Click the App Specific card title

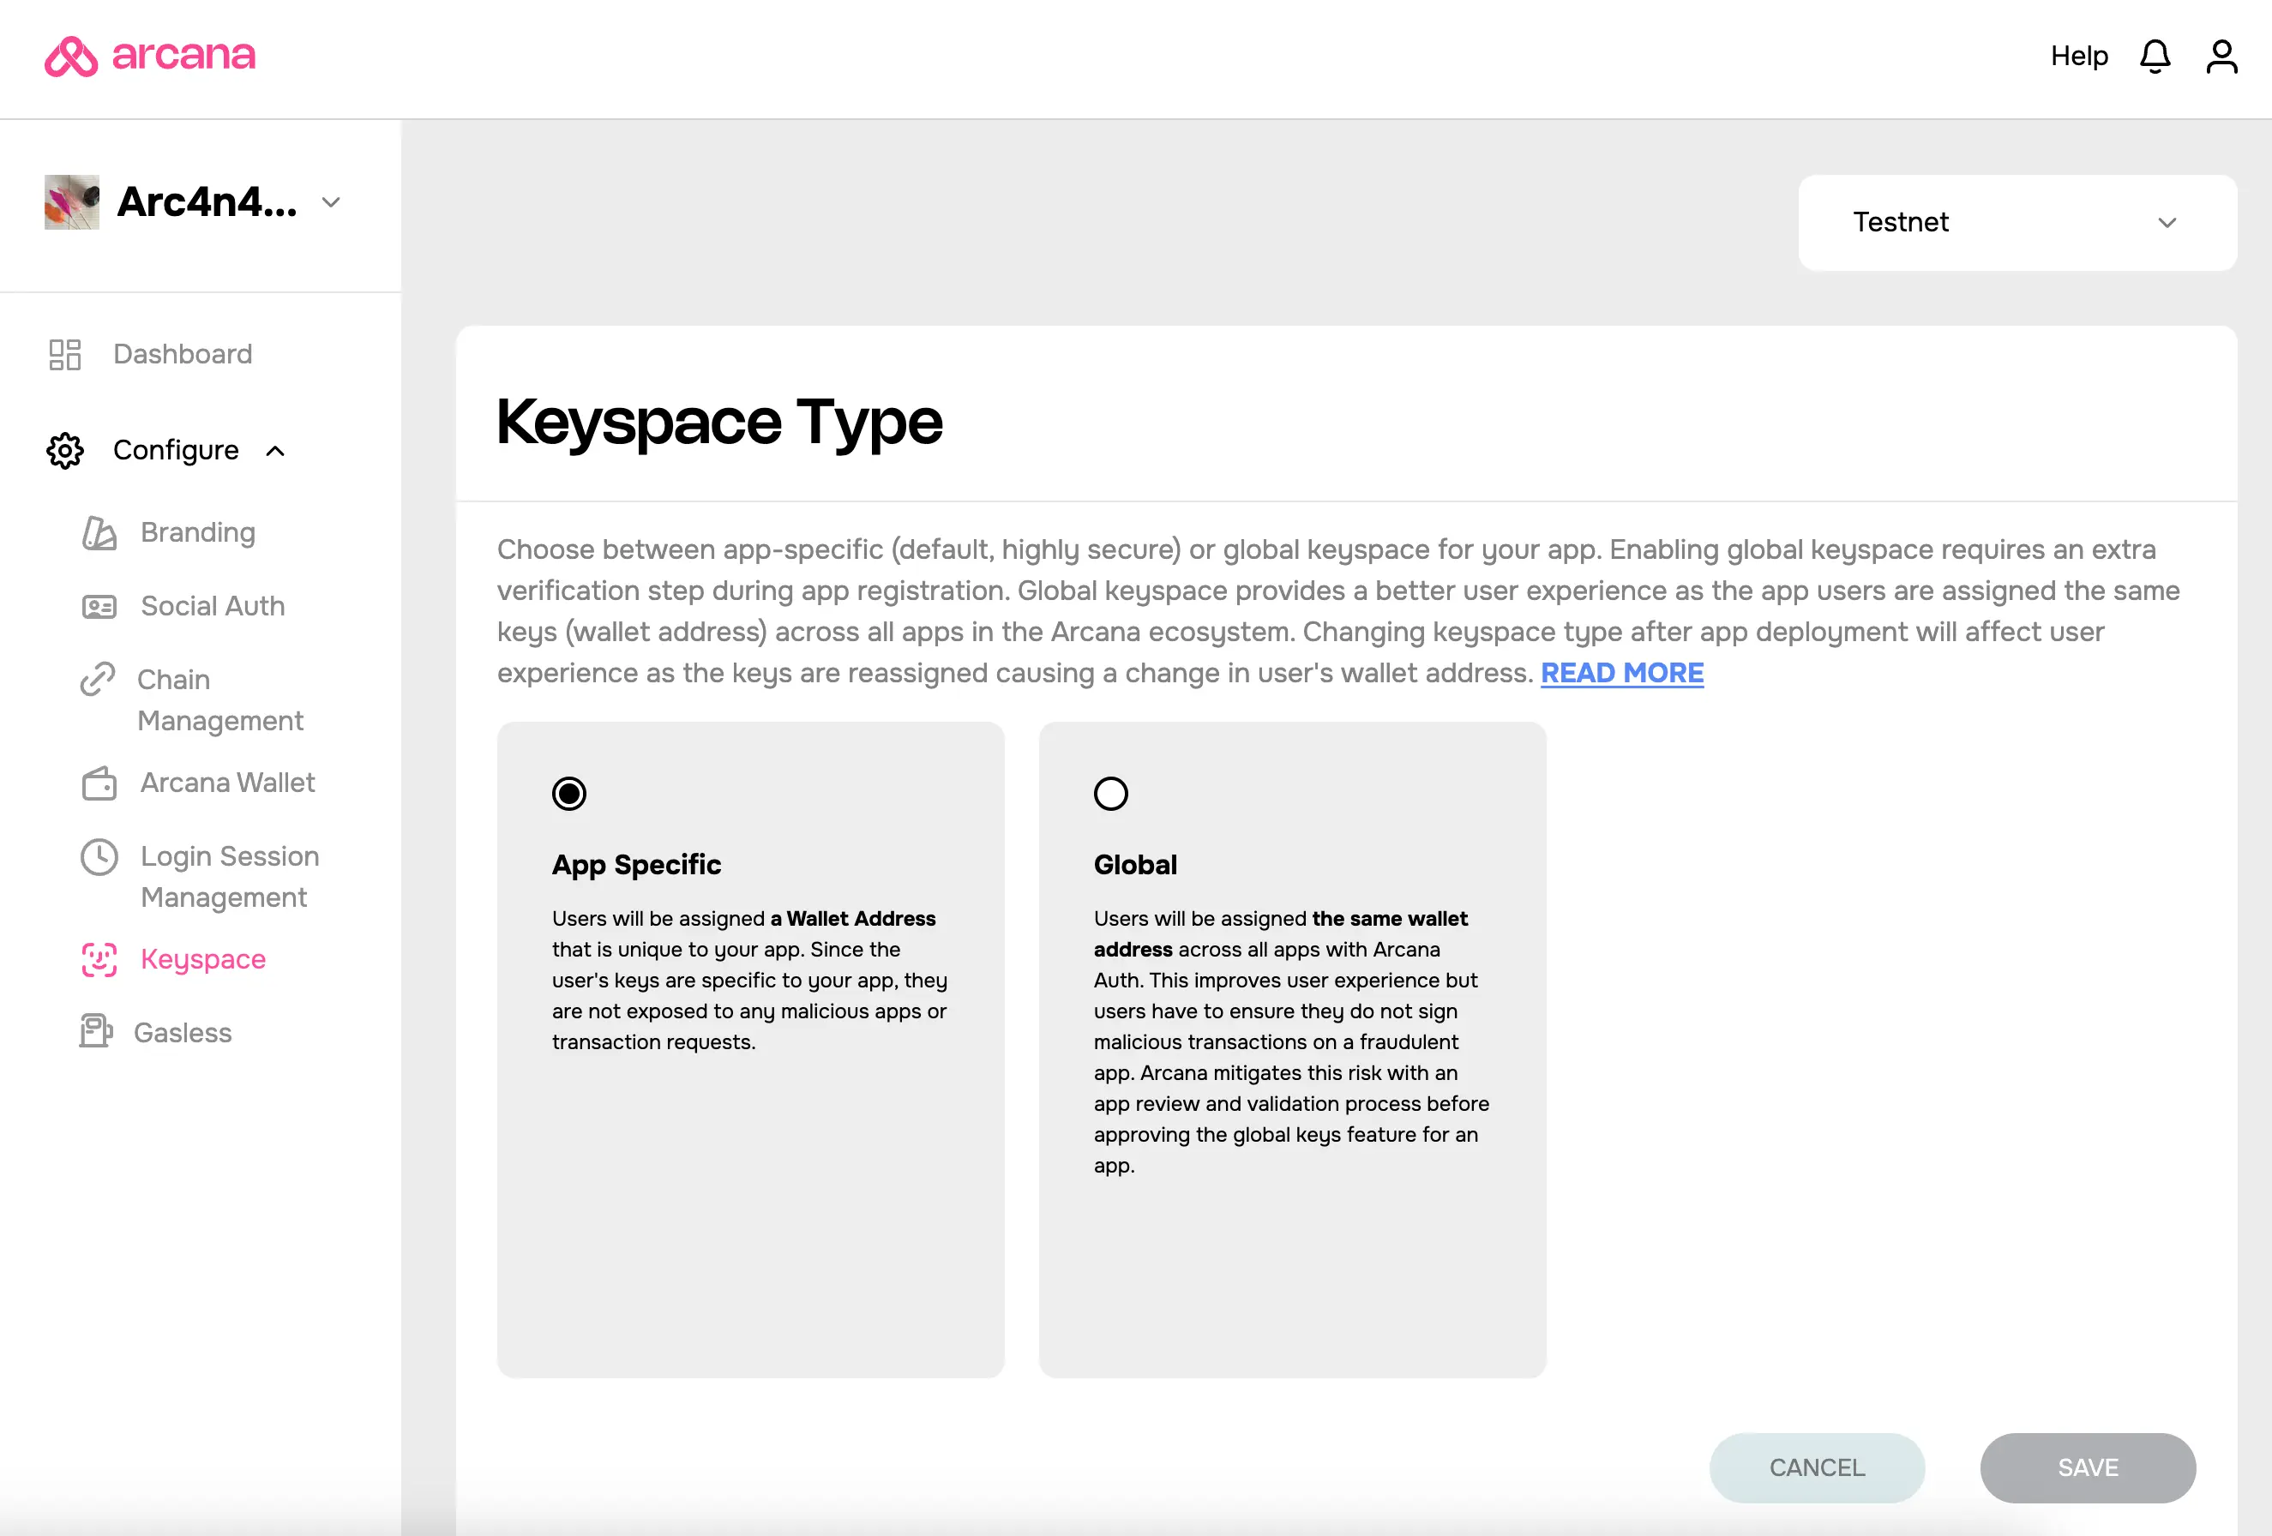tap(636, 865)
